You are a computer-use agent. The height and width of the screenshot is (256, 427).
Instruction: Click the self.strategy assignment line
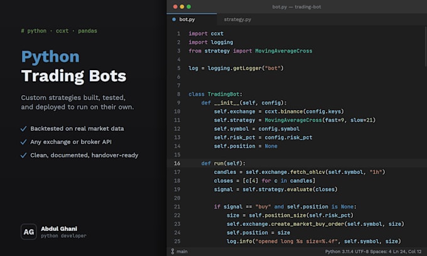(295, 120)
